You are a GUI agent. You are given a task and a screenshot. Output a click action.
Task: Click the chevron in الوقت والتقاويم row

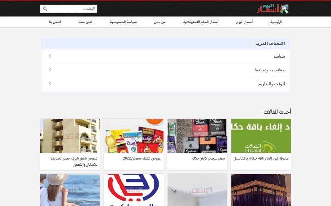pos(50,83)
